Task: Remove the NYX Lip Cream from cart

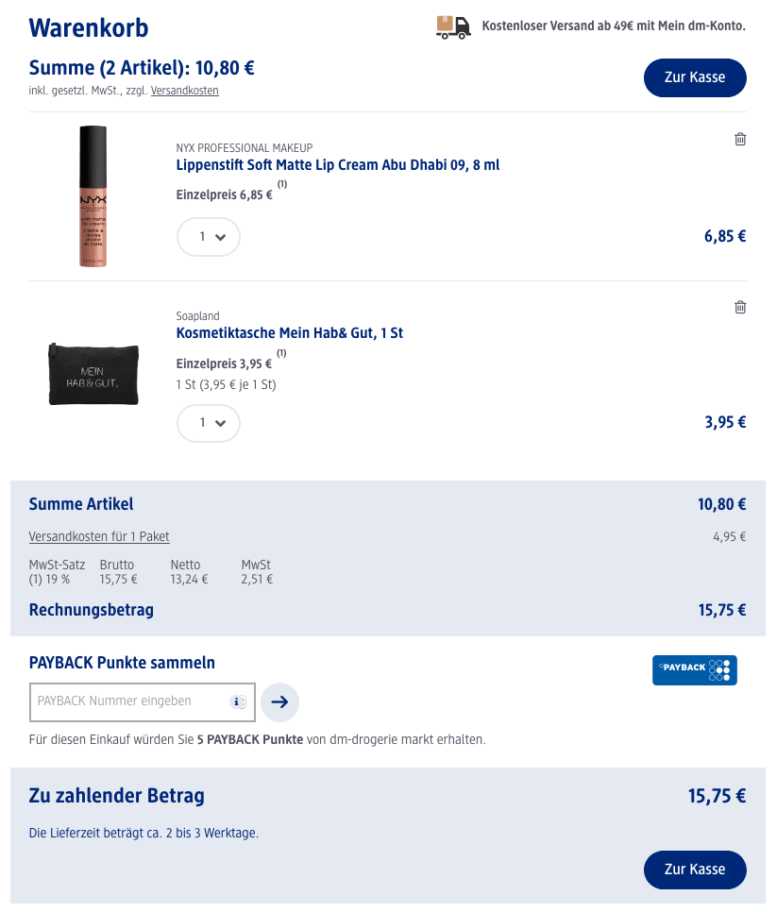Action: coord(740,140)
